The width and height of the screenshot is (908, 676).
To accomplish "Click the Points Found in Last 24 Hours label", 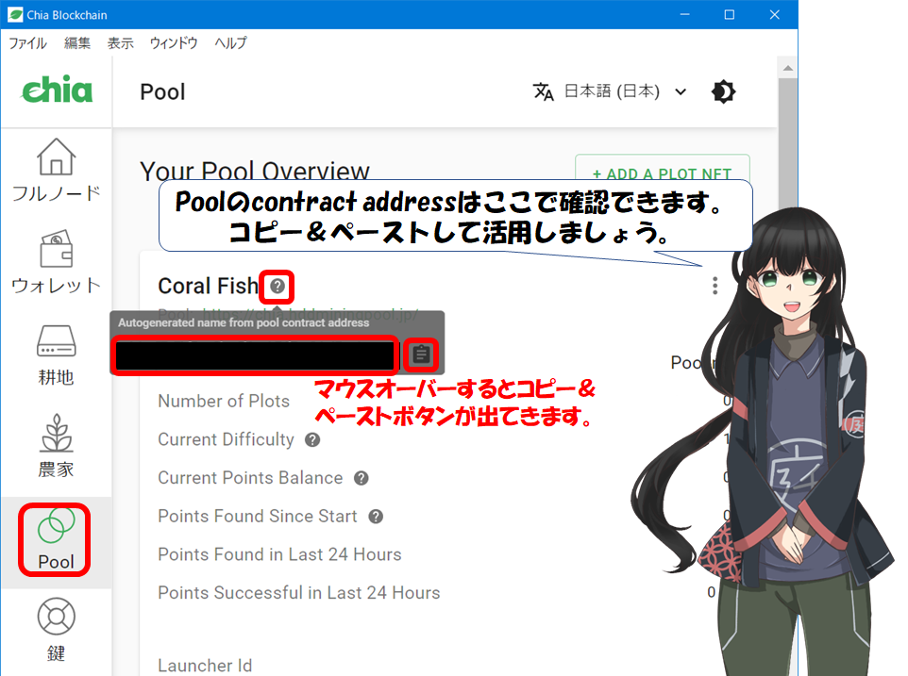I will pyautogui.click(x=279, y=554).
